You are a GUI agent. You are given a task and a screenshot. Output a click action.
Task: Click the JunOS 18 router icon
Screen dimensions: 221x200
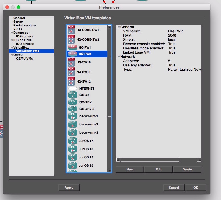(73, 149)
